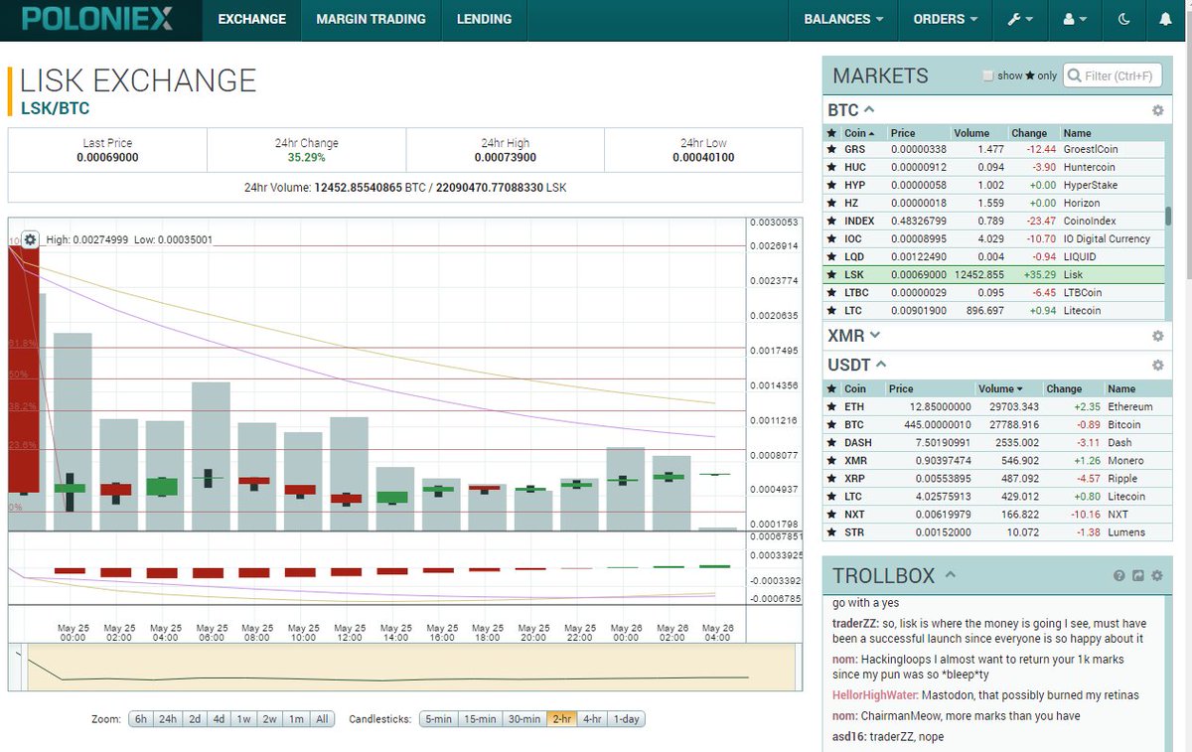
Task: Click the market filter search field
Action: coord(1113,75)
